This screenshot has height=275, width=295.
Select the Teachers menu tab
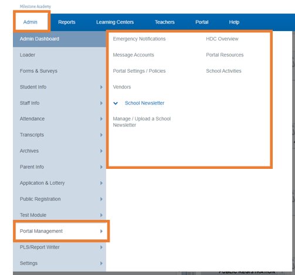click(165, 22)
